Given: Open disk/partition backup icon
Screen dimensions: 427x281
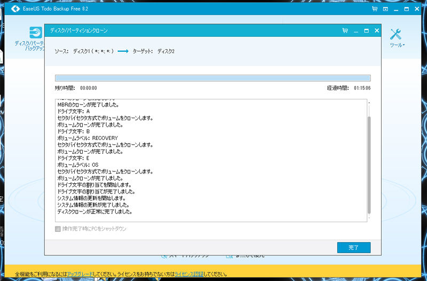Looking at the screenshot, I should coord(36,33).
